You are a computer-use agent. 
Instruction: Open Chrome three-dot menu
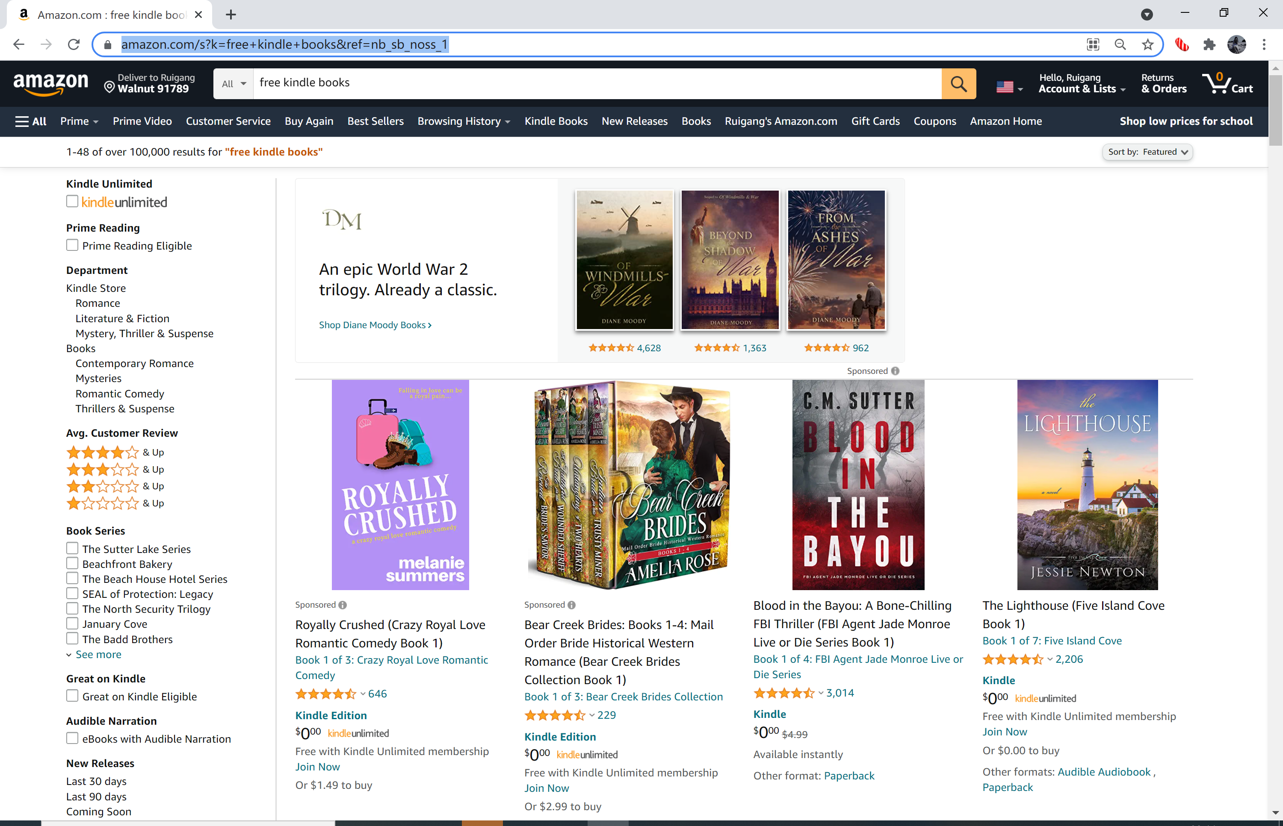(x=1264, y=44)
